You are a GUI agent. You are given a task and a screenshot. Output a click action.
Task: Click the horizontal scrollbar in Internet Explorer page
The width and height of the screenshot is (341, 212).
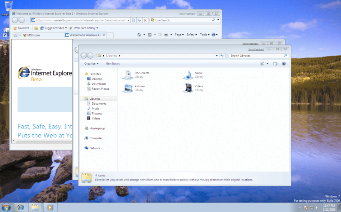pyautogui.click(x=44, y=141)
